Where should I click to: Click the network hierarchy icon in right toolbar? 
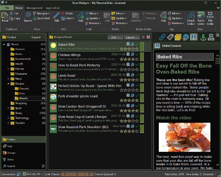(211, 38)
